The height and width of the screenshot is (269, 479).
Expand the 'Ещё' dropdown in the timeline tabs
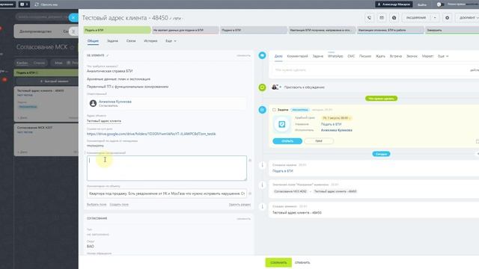443,56
